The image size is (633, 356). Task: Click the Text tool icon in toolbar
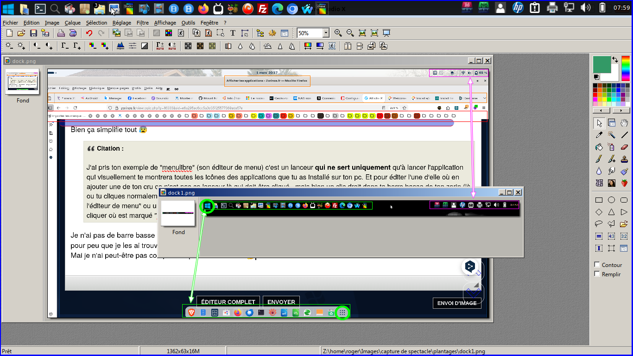(233, 33)
